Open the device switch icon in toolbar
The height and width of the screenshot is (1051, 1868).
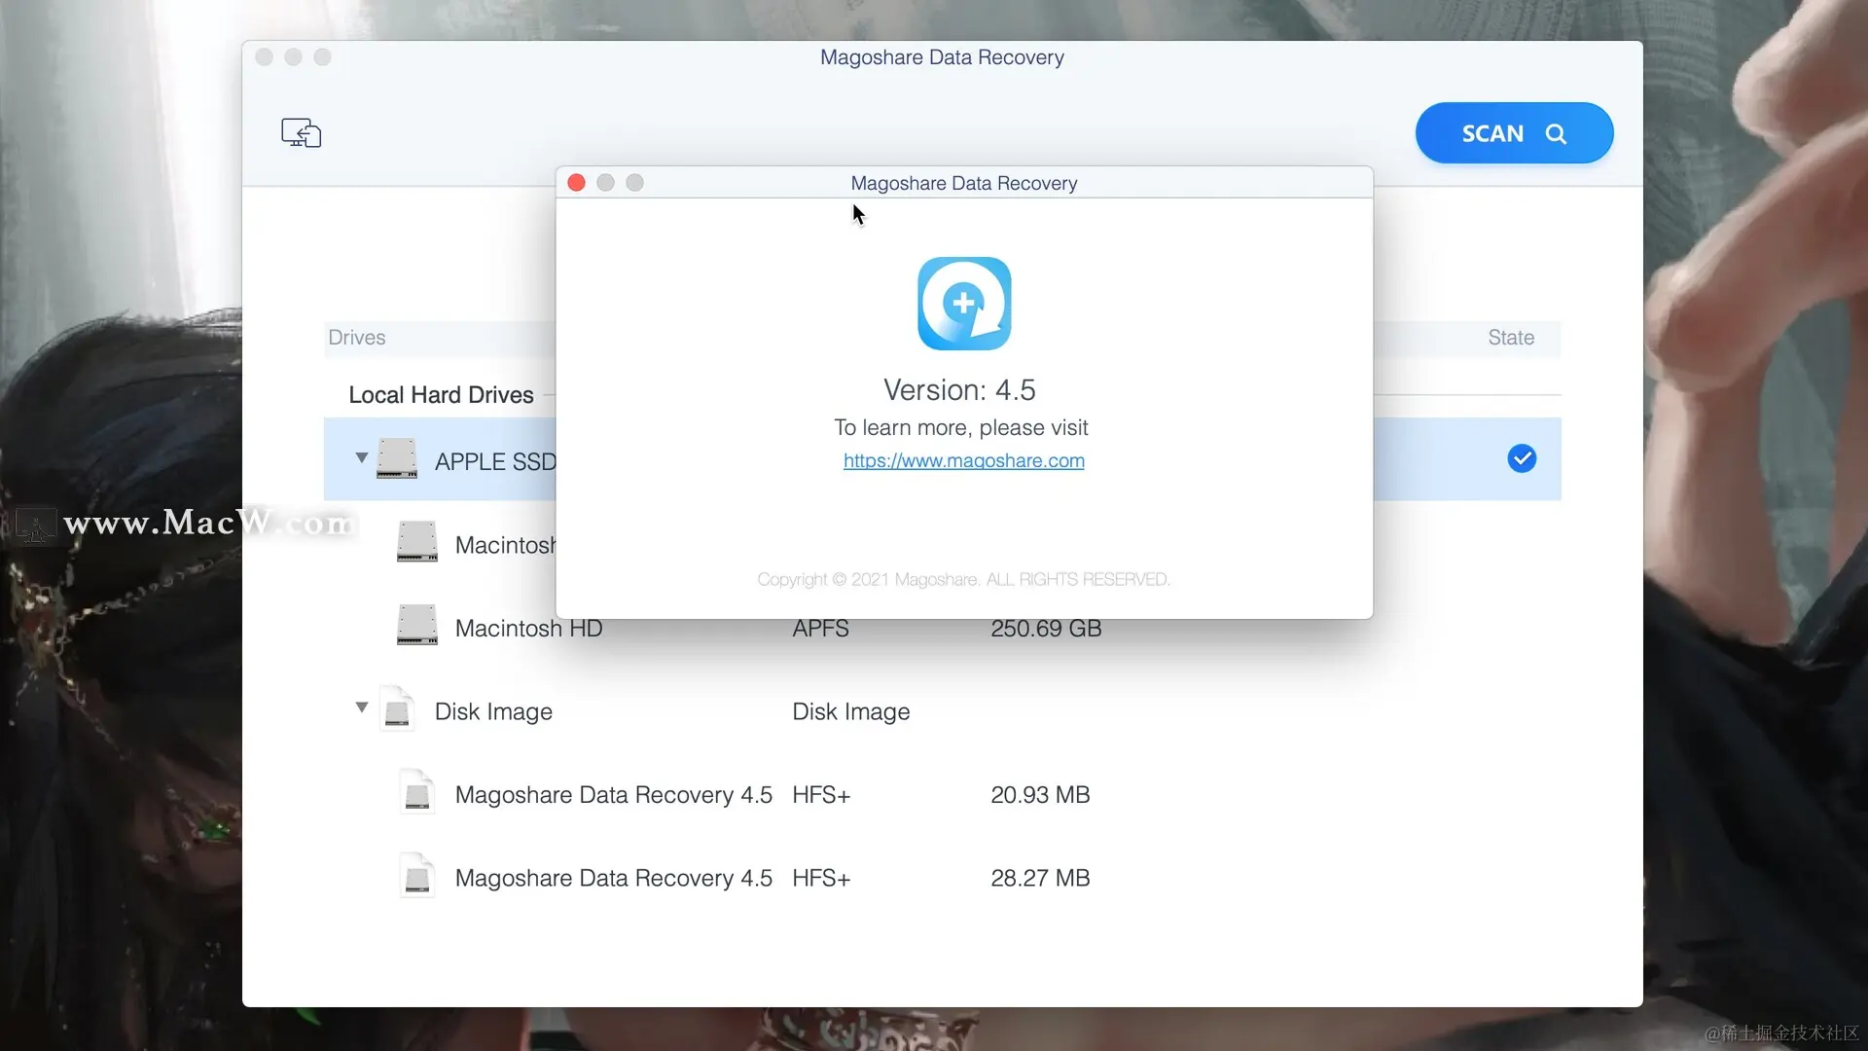pyautogui.click(x=301, y=133)
